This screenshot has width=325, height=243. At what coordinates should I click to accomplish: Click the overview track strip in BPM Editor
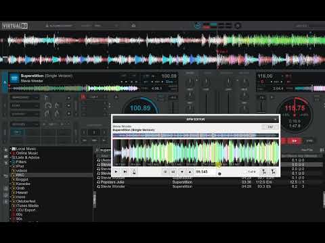pos(196,135)
